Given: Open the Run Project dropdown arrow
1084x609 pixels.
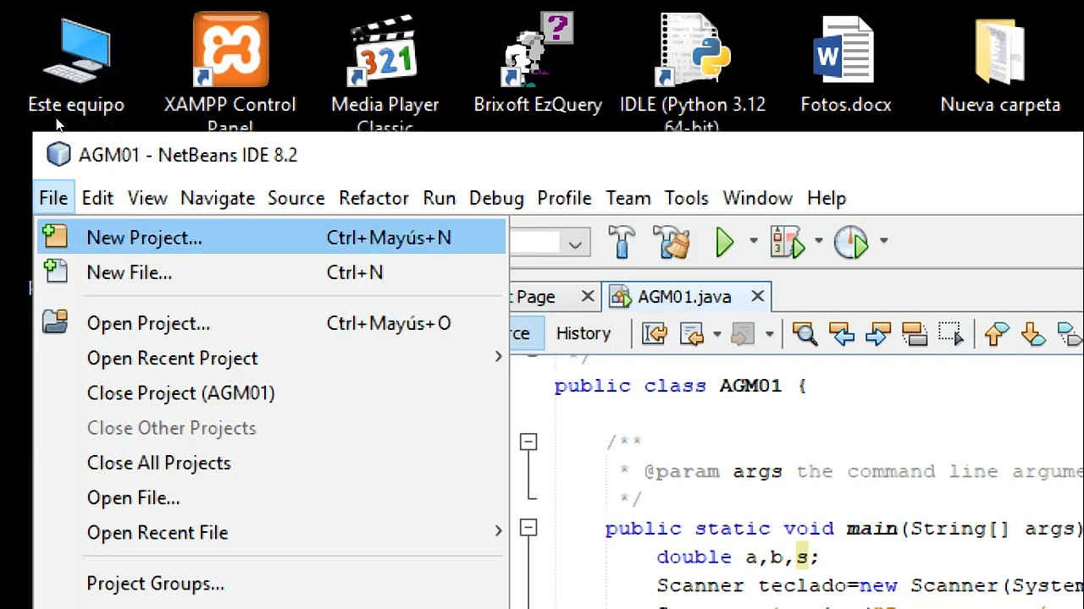Looking at the screenshot, I should tap(753, 242).
